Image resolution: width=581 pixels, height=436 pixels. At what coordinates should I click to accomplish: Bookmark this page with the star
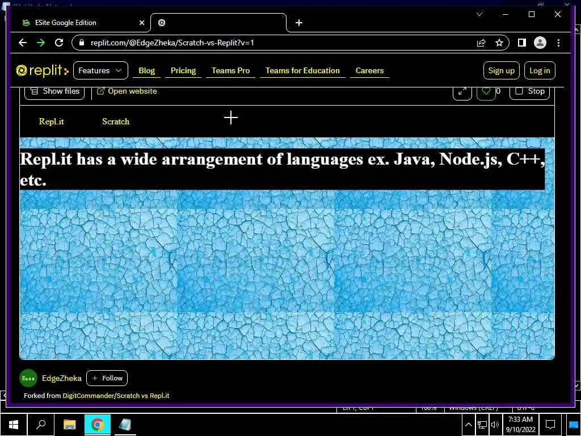(499, 43)
